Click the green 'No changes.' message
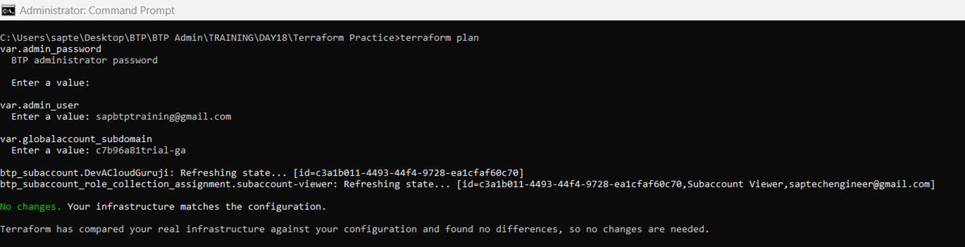Viewport: 965px width, 247px height. coord(30,206)
